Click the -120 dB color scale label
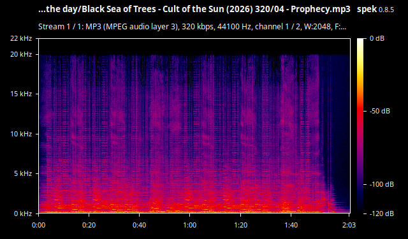Screen dimensions: 408x239 pos(382,214)
